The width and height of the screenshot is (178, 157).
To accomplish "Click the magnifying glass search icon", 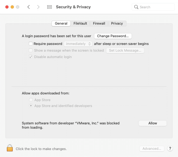I will pos(136,7).
